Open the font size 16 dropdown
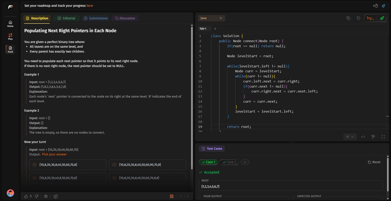The width and height of the screenshot is (391, 201). pos(350,137)
